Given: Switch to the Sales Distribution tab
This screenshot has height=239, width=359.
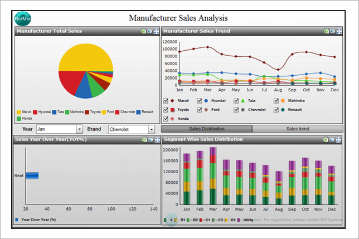Looking at the screenshot, I should coord(206,129).
